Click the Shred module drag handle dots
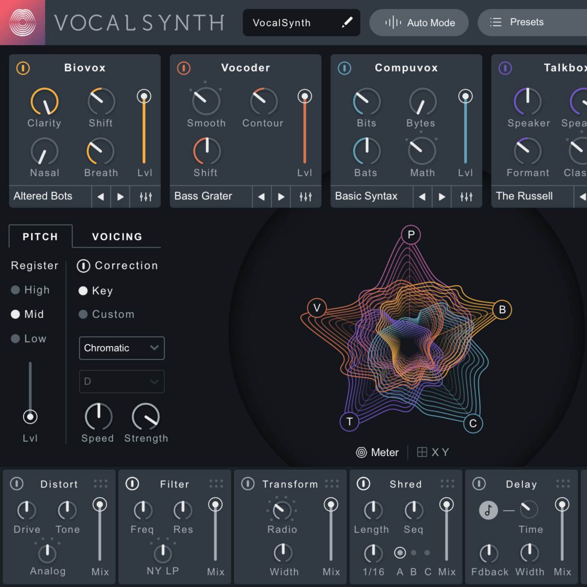Screen dimensions: 587x587 (x=447, y=484)
